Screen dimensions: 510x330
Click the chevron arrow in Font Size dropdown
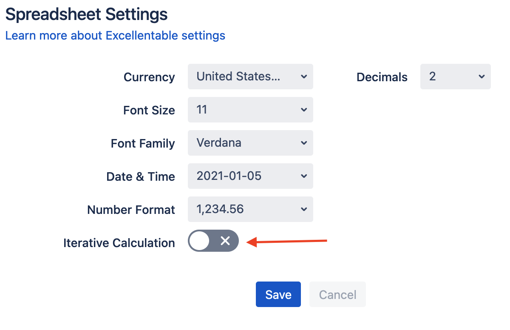pyautogui.click(x=303, y=110)
